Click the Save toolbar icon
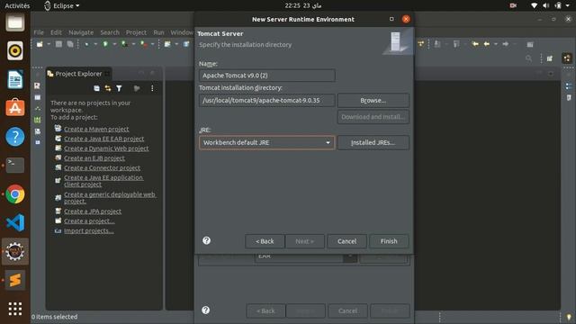This screenshot has height=324, width=576. click(58, 44)
